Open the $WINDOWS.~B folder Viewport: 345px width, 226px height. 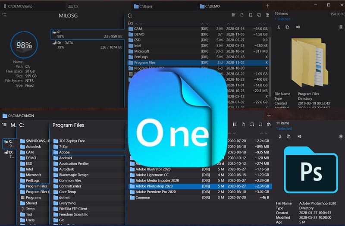34,141
